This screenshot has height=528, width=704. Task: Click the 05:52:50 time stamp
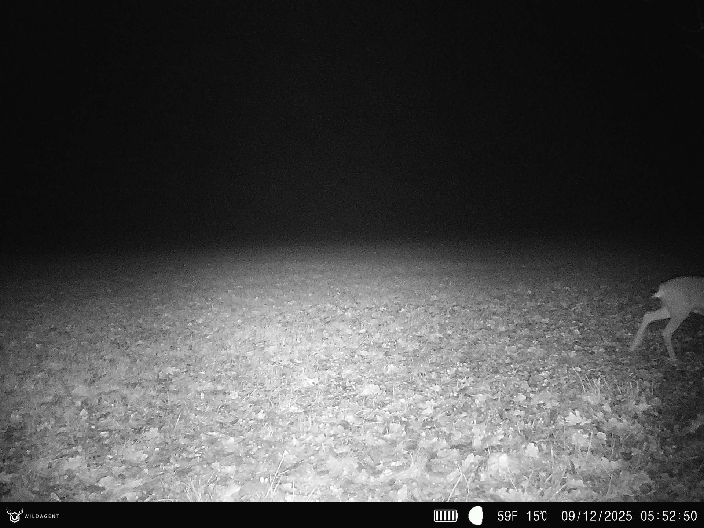668,516
